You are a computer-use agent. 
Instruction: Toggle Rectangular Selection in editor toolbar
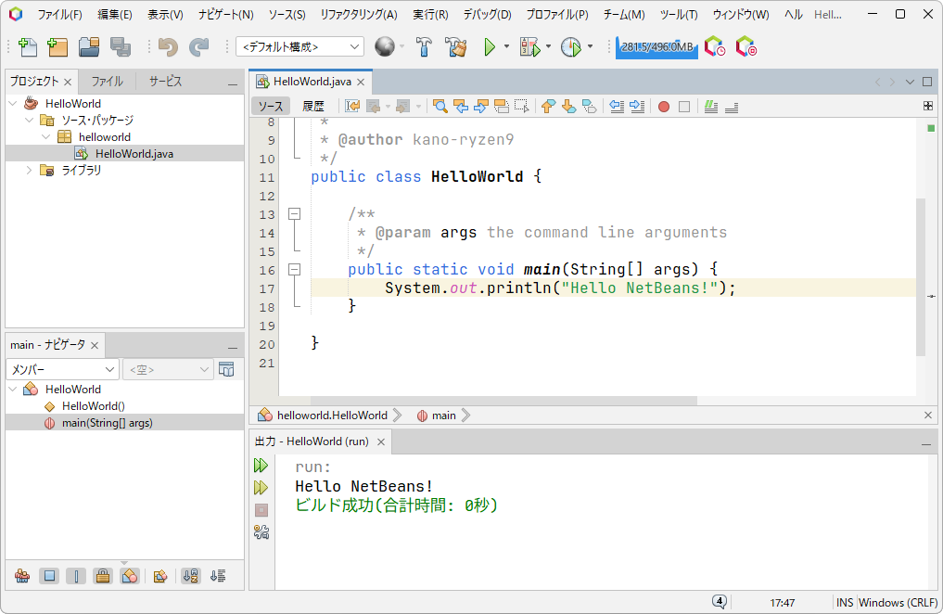pyautogui.click(x=521, y=107)
